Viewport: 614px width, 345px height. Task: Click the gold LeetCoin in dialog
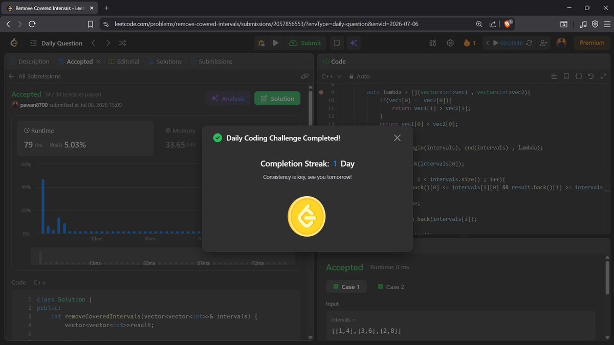tap(306, 216)
